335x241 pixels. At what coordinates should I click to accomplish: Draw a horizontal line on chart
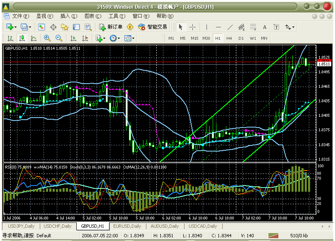coord(218,27)
